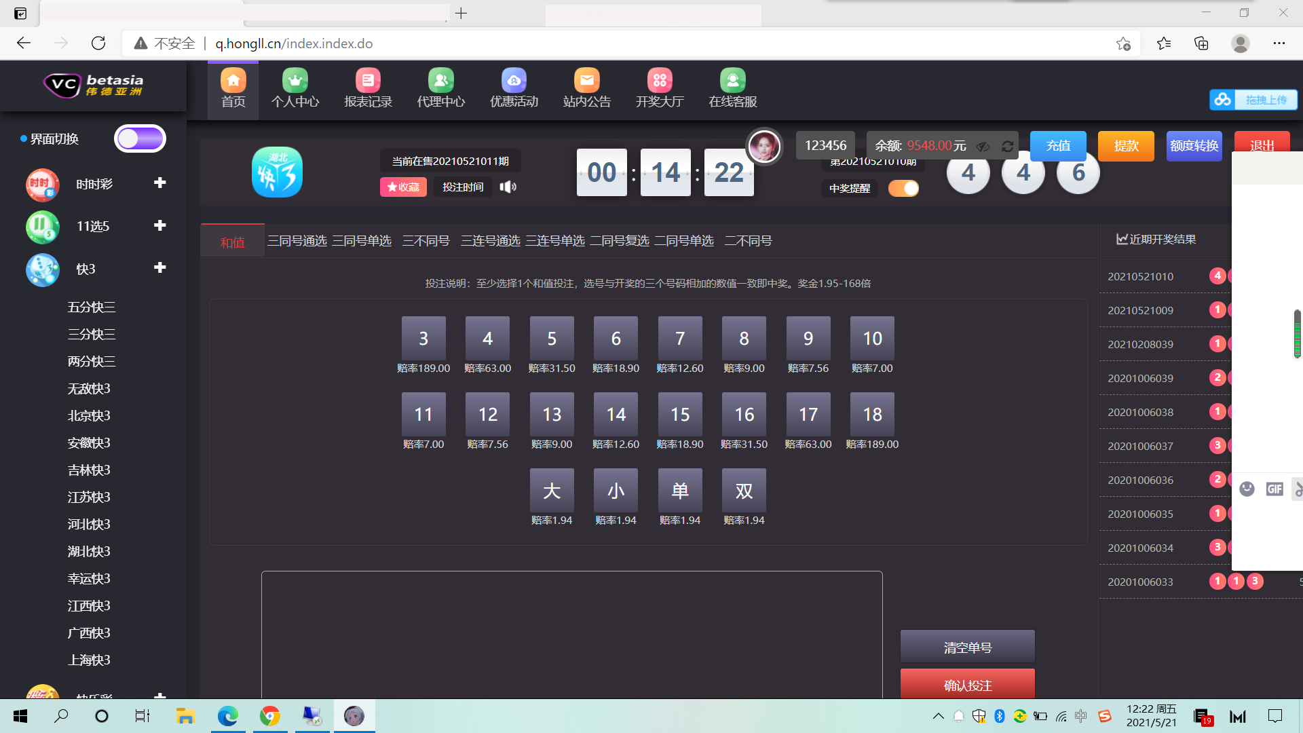
Task: Open the 报表记录 icon in top navigation
Action: pyautogui.click(x=368, y=81)
